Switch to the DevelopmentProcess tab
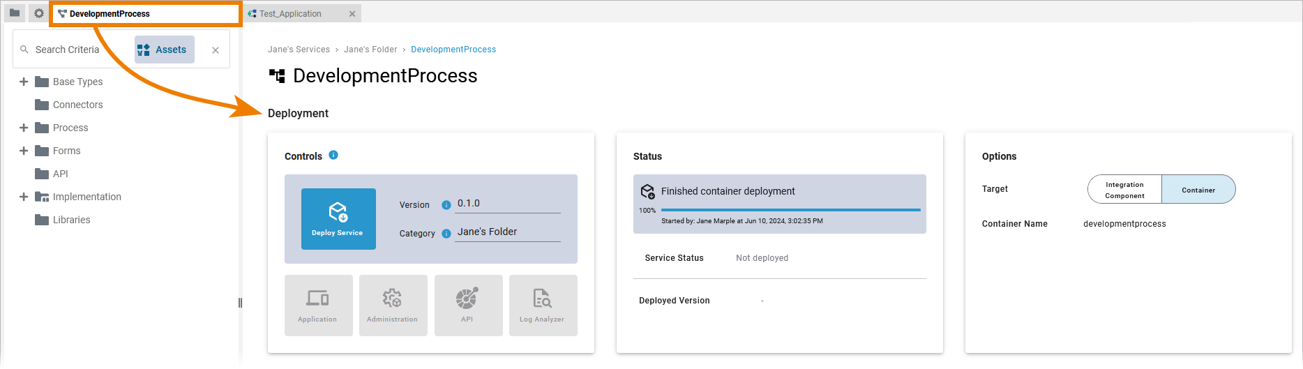The width and height of the screenshot is (1303, 369). [x=110, y=14]
